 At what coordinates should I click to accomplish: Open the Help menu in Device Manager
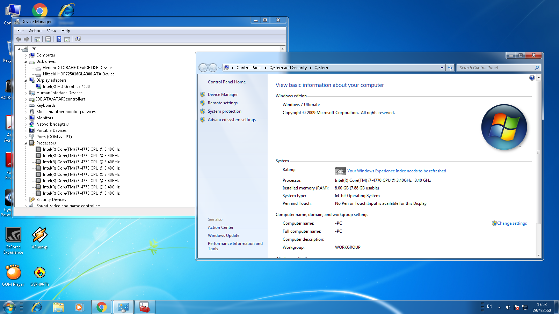(x=66, y=31)
